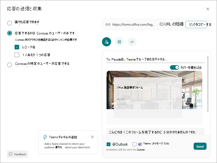Image resolution: width=217 pixels, height=163 pixels.
Task: Click the invitation message text box
Action: pos(155,132)
